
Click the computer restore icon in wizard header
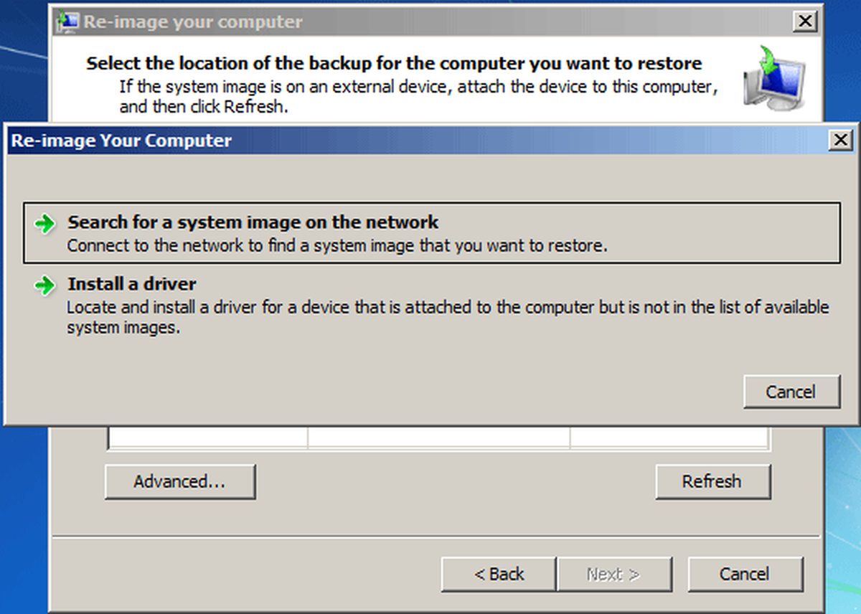pos(773,80)
